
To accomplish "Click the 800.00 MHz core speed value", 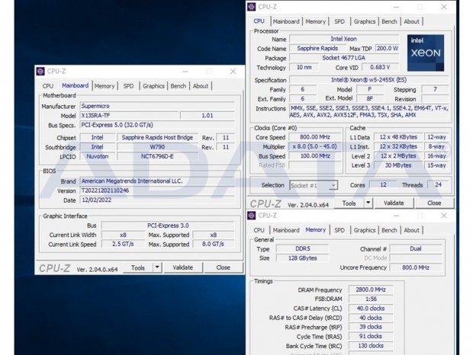I will click(315, 137).
